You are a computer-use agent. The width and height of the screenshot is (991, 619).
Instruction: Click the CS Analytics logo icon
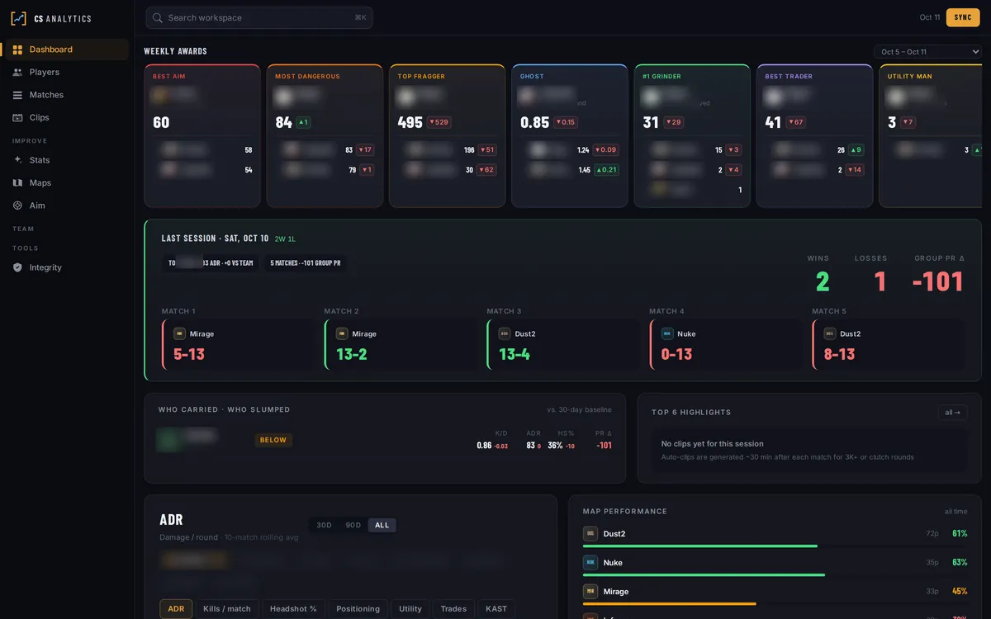coord(18,18)
